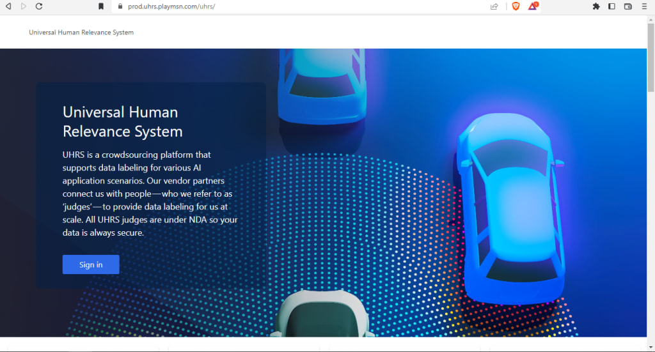Click the Universal Human Relevance System header link
Viewport: 655px width, 352px height.
81,32
